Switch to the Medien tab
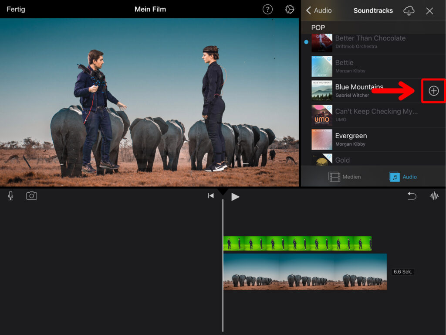This screenshot has width=446, height=335. pyautogui.click(x=345, y=177)
